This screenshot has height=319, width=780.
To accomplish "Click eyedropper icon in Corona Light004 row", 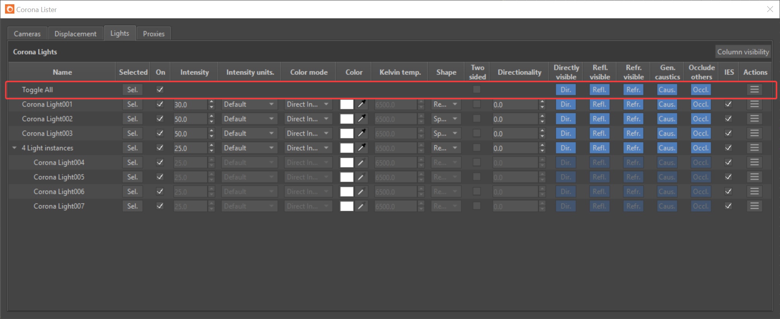I will pyautogui.click(x=361, y=163).
